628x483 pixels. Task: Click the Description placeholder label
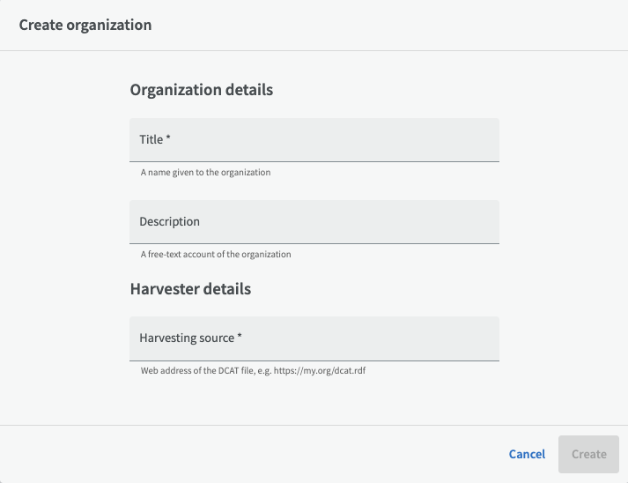pyautogui.click(x=169, y=221)
